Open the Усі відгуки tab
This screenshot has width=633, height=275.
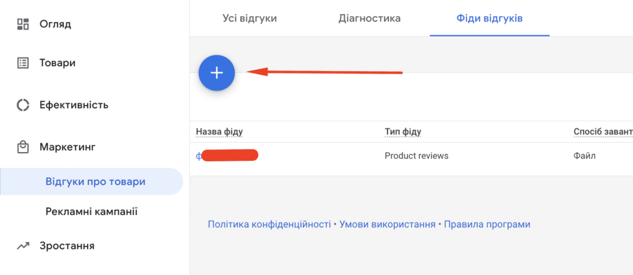[x=250, y=18]
